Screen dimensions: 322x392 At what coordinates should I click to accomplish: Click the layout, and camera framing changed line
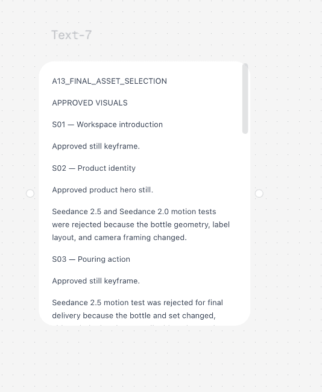click(119, 238)
